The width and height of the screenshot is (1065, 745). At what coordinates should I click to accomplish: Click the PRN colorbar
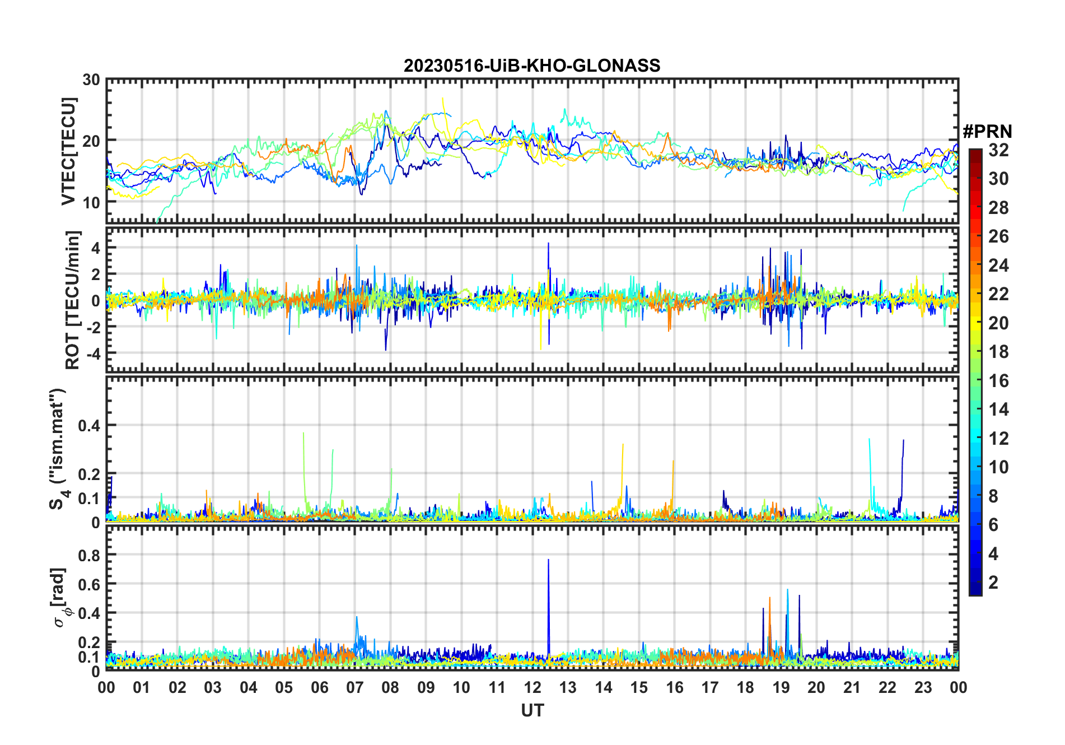click(x=975, y=372)
